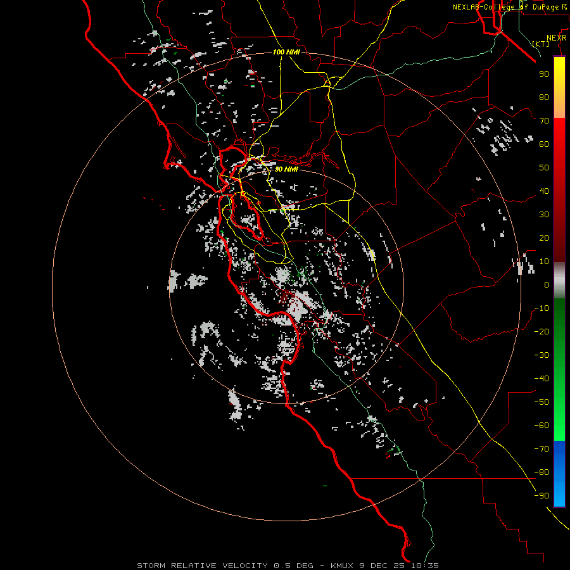
Task: Click the -10 label on the velocity scale
Action: (x=541, y=308)
